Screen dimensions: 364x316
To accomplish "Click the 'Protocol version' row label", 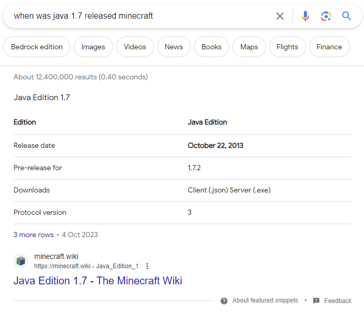I will (x=40, y=213).
